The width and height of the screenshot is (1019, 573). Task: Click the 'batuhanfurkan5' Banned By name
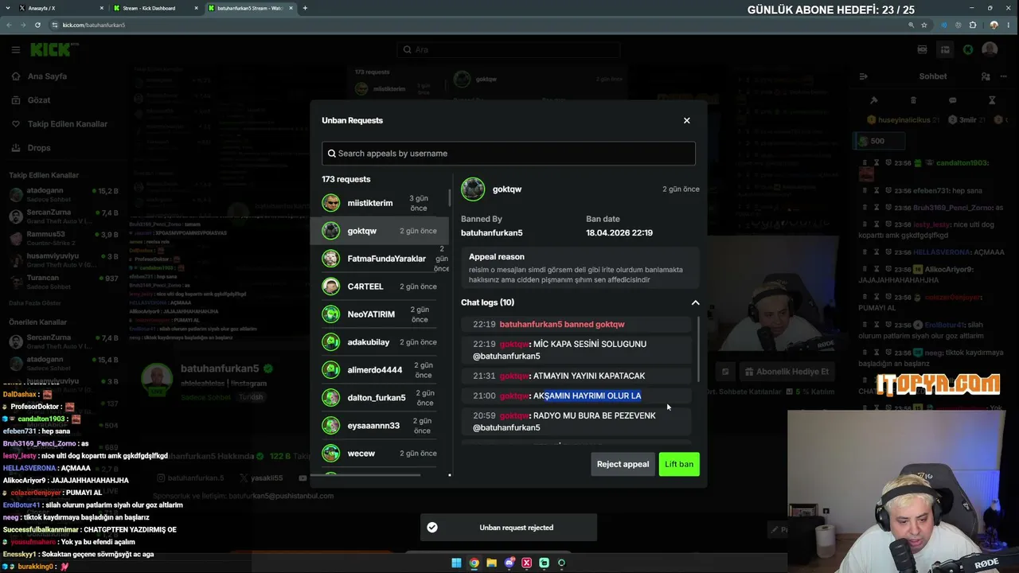coord(492,232)
